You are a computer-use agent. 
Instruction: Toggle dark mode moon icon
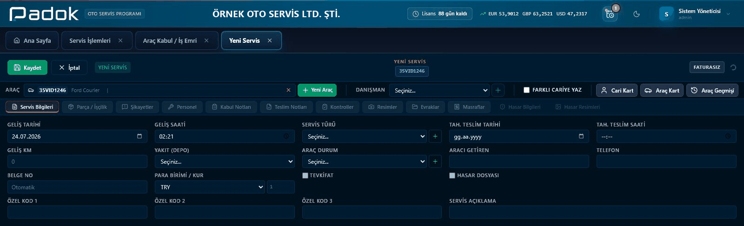(637, 14)
